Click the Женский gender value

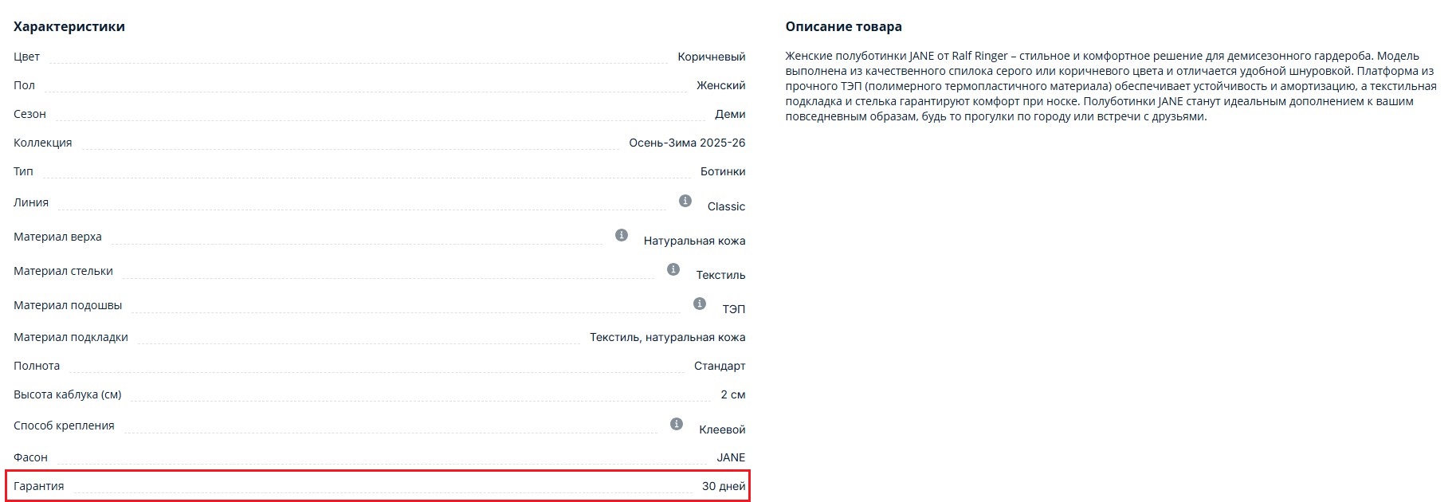pos(720,85)
